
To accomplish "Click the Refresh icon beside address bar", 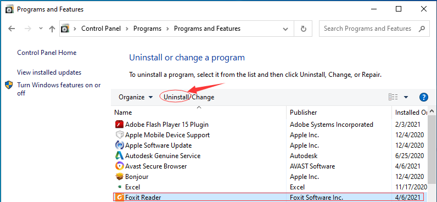I will [x=304, y=29].
